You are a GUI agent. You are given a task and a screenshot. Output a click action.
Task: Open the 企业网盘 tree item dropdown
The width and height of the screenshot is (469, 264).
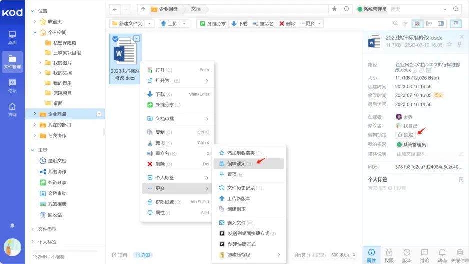(99, 114)
